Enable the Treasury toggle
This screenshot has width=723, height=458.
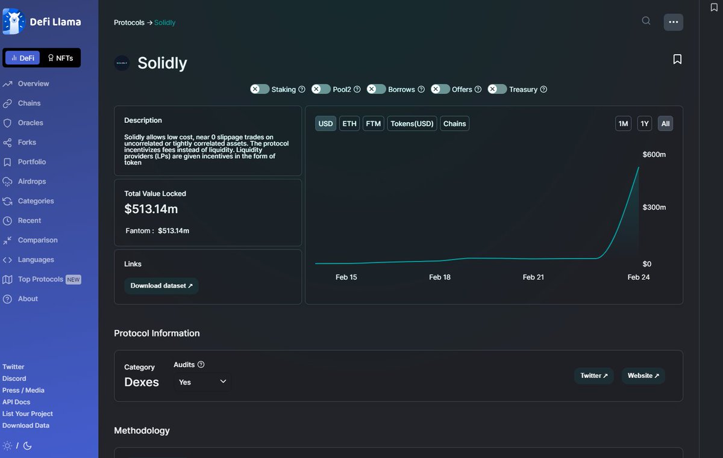click(497, 88)
